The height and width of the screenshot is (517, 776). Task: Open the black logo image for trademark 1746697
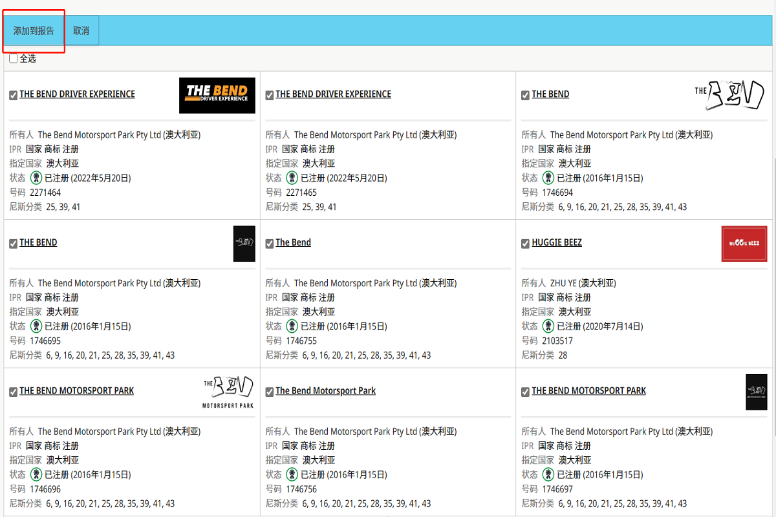click(757, 392)
